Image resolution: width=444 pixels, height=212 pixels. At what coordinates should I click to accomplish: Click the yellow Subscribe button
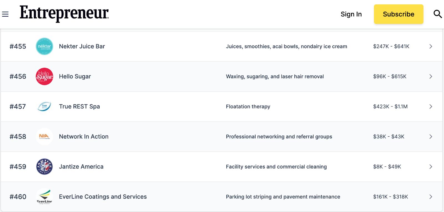tap(398, 14)
